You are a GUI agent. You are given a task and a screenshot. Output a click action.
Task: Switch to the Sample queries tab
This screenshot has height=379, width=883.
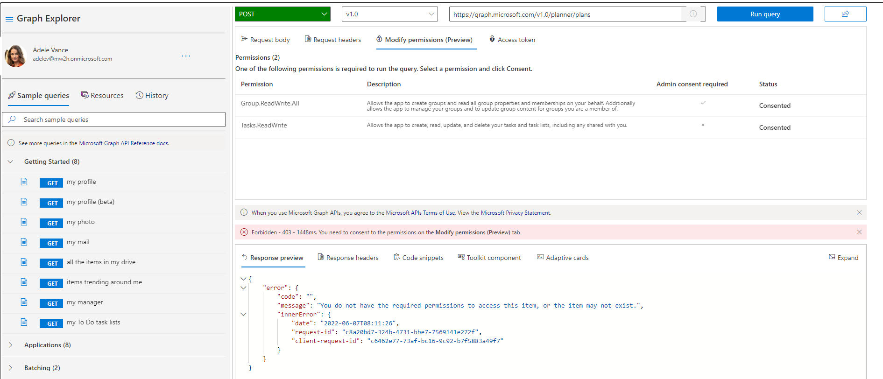39,96
